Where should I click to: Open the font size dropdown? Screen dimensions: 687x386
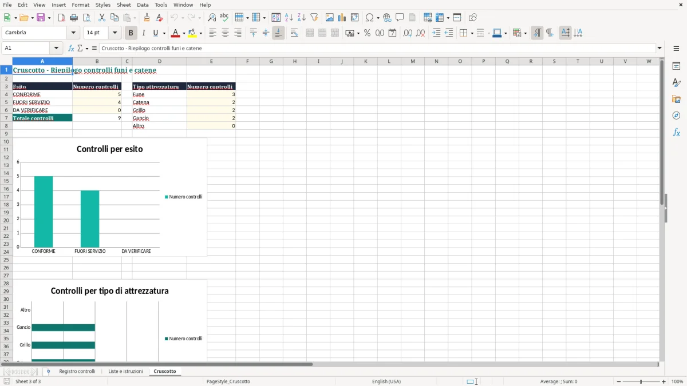tap(114, 33)
